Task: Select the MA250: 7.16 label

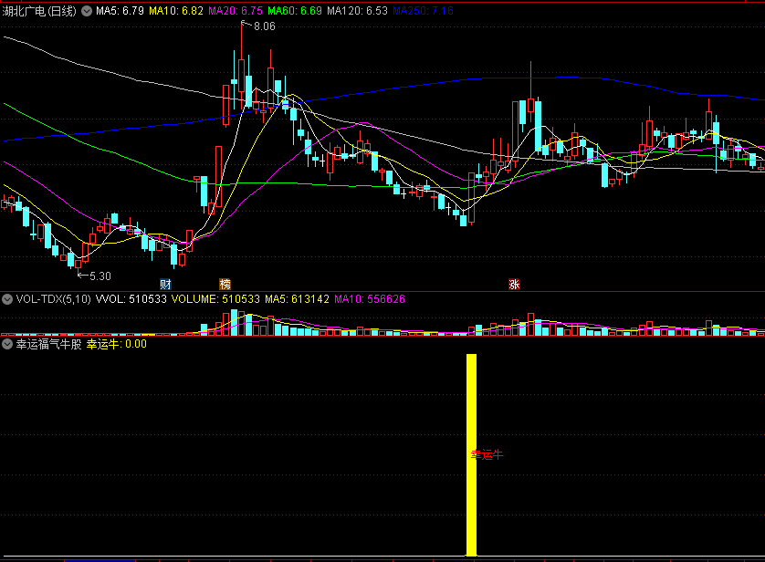Action: tap(423, 11)
